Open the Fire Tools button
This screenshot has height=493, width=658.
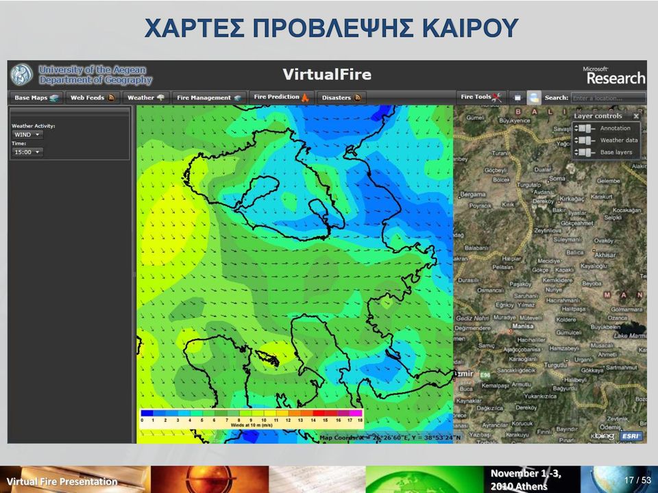[x=481, y=97]
